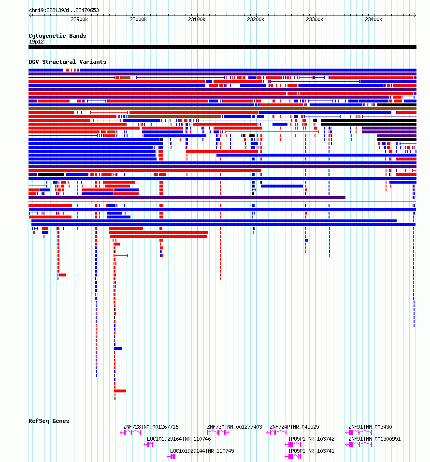The width and height of the screenshot is (430, 462).
Task: Click the chr19:22813931..23470653 region label
Action: click(x=64, y=10)
